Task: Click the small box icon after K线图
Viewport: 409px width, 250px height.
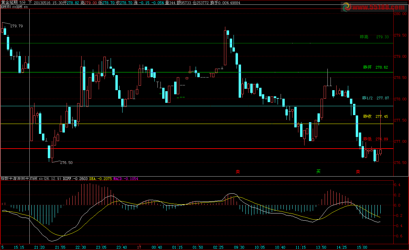Action: pos(14,7)
